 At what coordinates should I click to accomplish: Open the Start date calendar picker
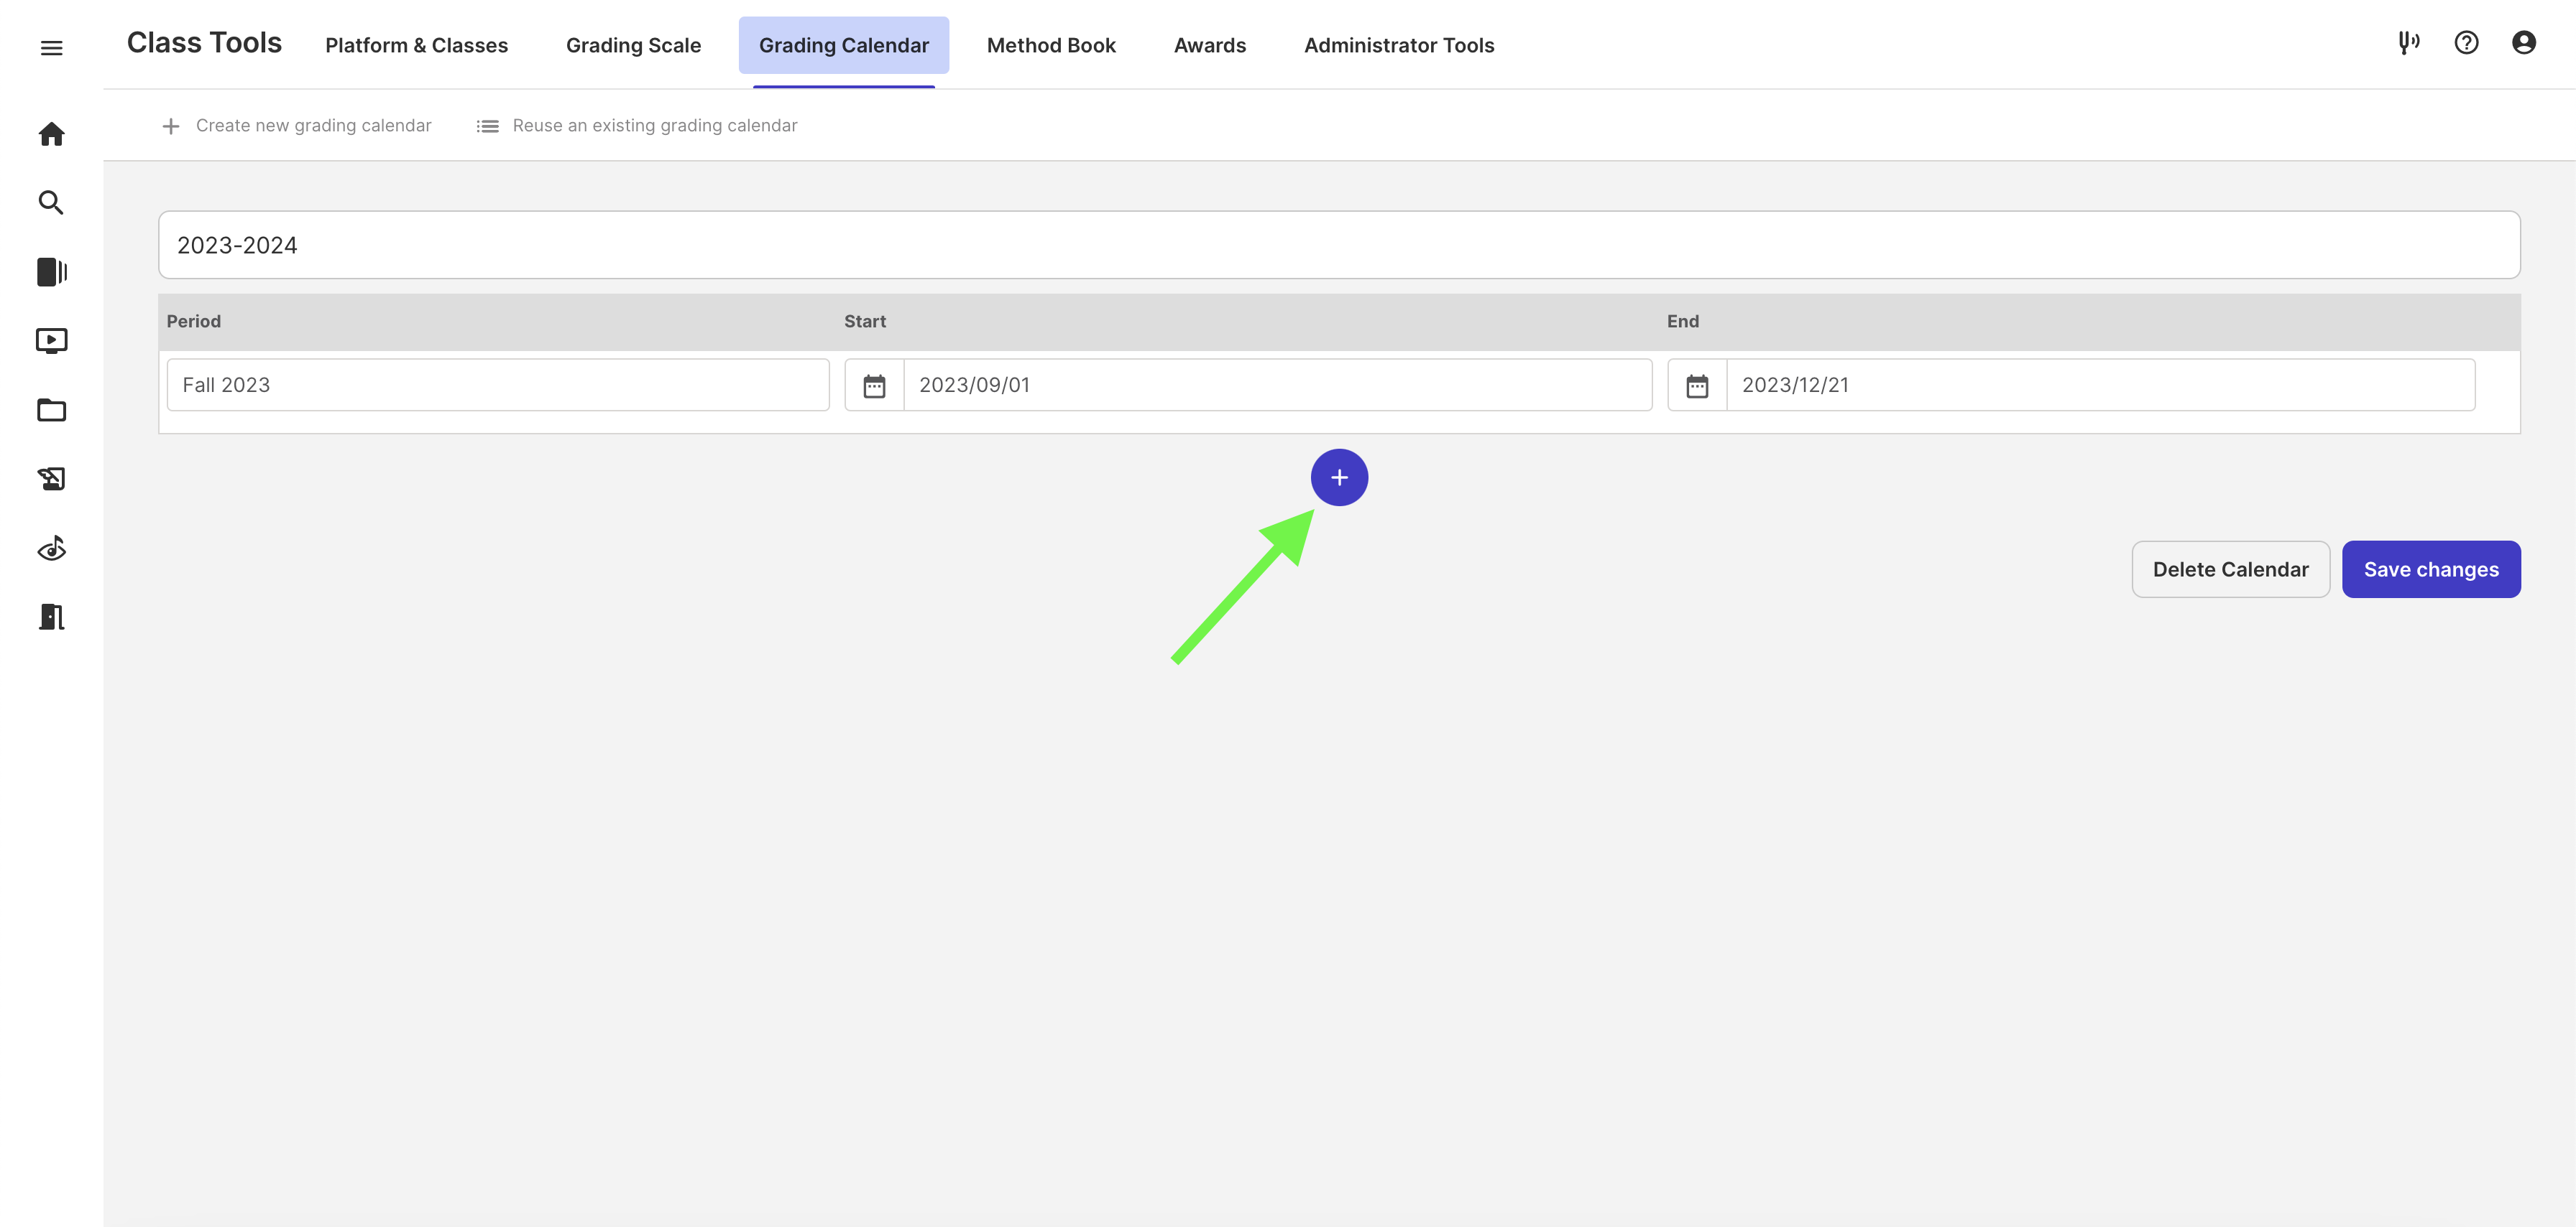[x=874, y=386]
